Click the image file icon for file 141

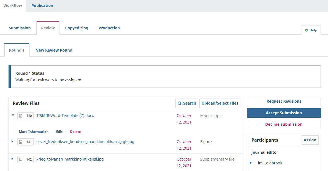click(21, 142)
